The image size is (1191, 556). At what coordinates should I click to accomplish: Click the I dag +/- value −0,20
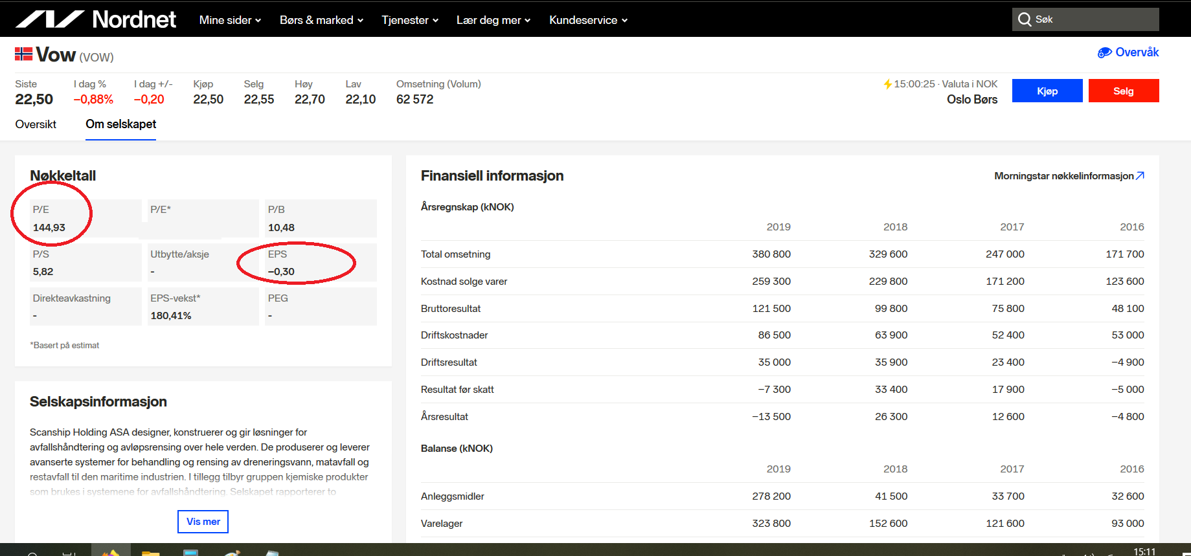[149, 99]
